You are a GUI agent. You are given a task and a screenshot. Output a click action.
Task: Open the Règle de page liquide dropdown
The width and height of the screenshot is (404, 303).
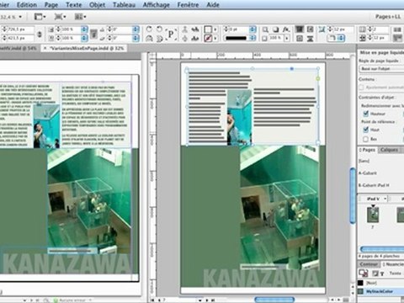coord(381,69)
